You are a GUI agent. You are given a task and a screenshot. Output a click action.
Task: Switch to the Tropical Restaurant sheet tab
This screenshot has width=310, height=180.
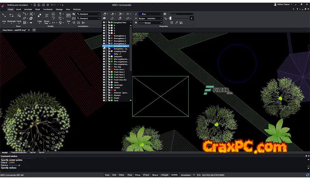pyautogui.click(x=19, y=152)
